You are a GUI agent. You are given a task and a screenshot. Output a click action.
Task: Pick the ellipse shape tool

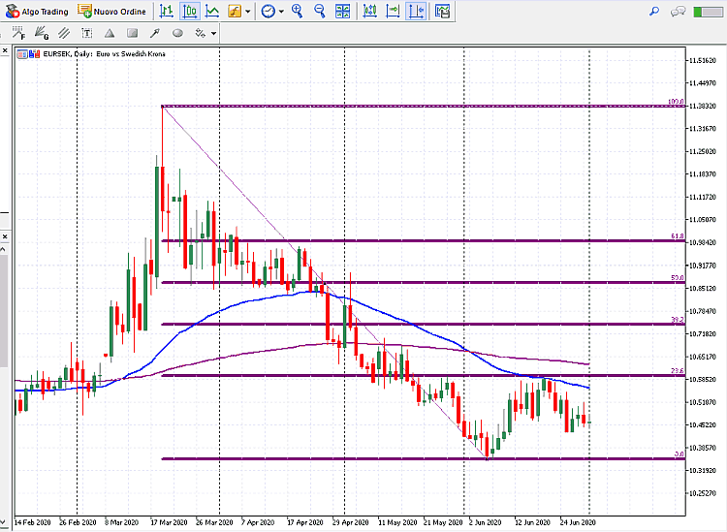tap(176, 33)
